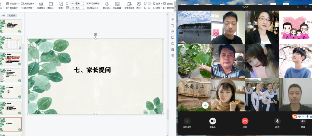The height and width of the screenshot is (136, 312).
Task: Click the 清晰化 sharpen picture icon
Action: coord(51,4)
